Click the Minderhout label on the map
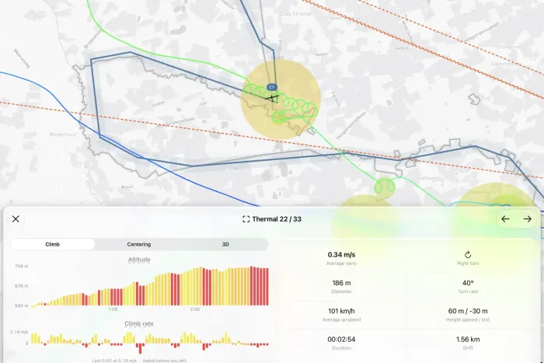The height and width of the screenshot is (363, 544). point(63,134)
